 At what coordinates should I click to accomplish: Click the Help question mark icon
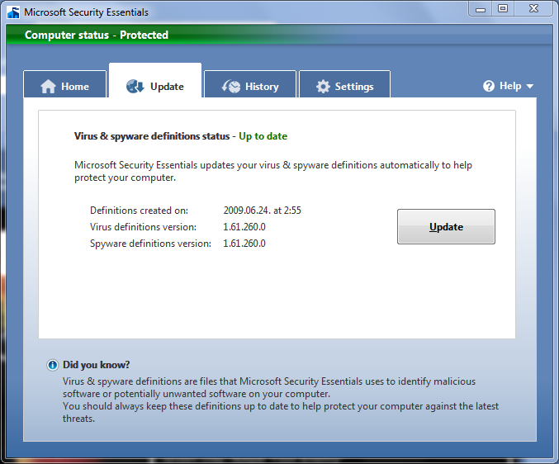point(489,86)
